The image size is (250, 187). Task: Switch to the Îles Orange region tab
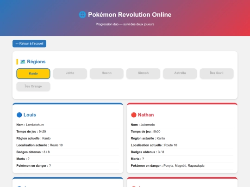point(33,86)
